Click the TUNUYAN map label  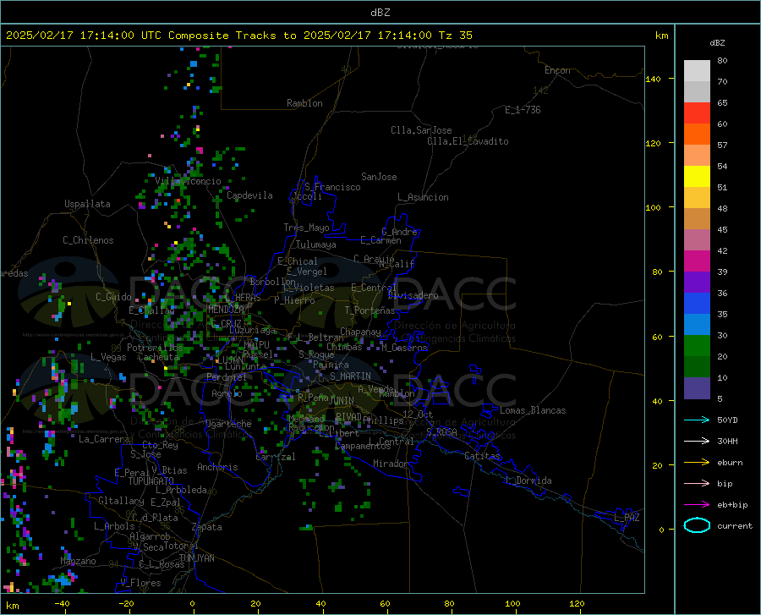coord(196,558)
